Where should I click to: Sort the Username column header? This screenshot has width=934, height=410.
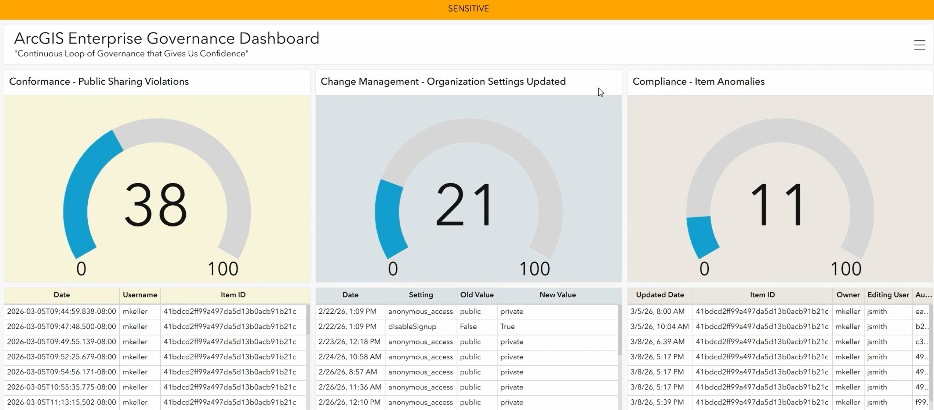point(140,295)
